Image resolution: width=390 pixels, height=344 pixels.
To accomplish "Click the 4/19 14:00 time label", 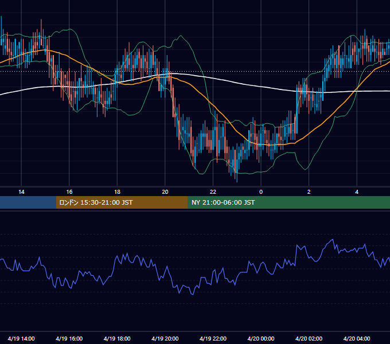I will click(x=21, y=338).
